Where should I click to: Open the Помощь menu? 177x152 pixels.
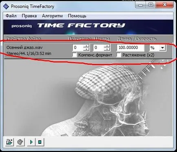click(x=77, y=16)
